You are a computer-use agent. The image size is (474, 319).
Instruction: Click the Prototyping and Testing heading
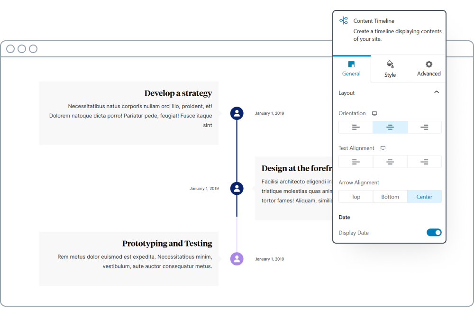tap(167, 244)
